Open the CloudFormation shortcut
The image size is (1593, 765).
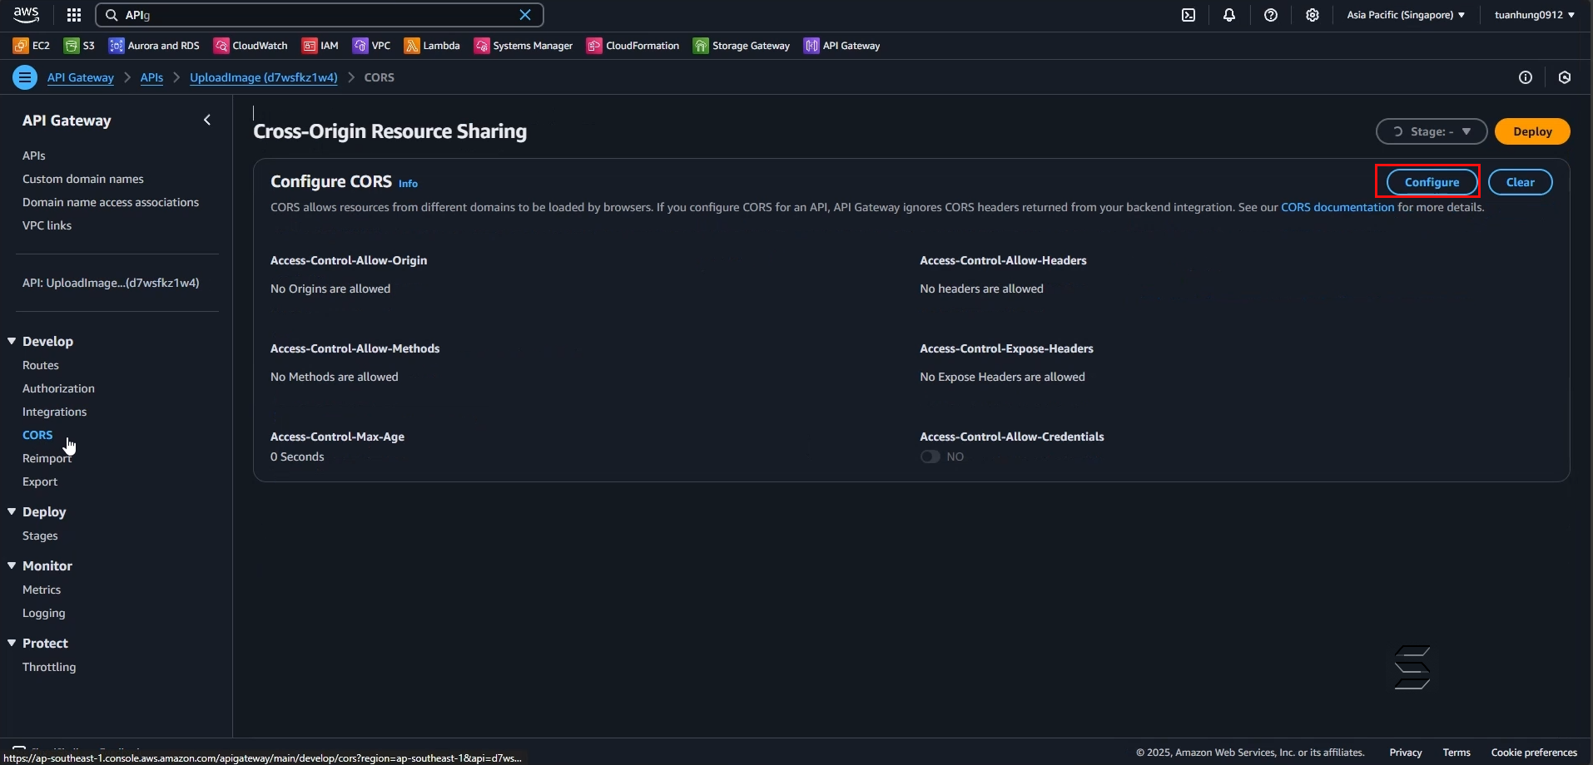click(633, 46)
